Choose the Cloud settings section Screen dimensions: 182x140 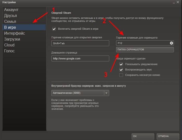coord(9,45)
